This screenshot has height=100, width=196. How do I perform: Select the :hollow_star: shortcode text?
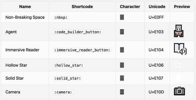[x=69, y=65]
